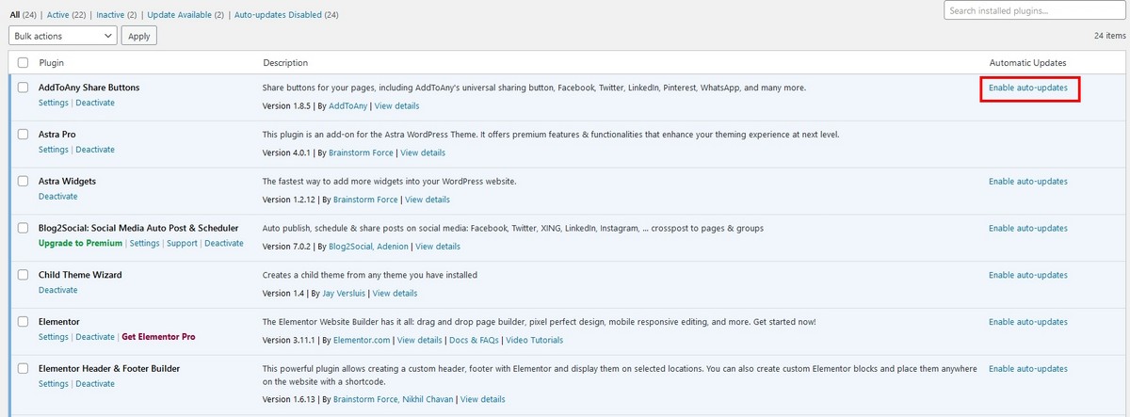Open Blog2Social, Adenion author link
Screen dimensions: 1130x417
[x=368, y=247]
